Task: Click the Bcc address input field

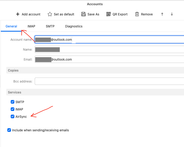Action: point(110,81)
